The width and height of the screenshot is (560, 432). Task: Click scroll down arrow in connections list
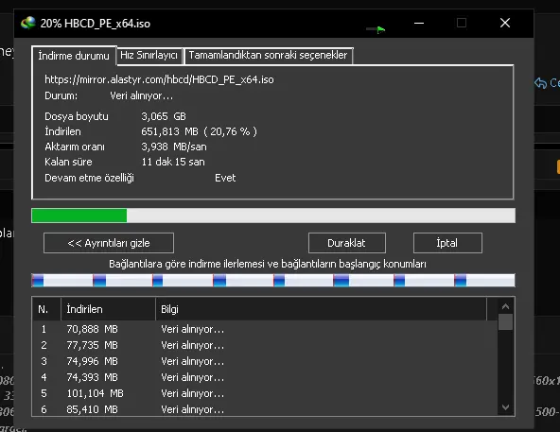505,407
